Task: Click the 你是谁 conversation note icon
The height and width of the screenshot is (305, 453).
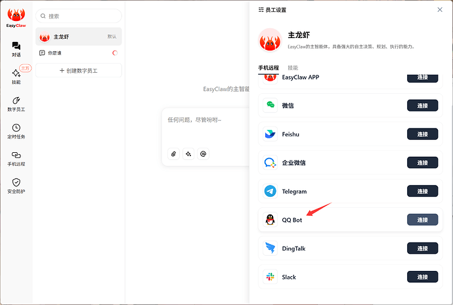Action: [x=42, y=53]
